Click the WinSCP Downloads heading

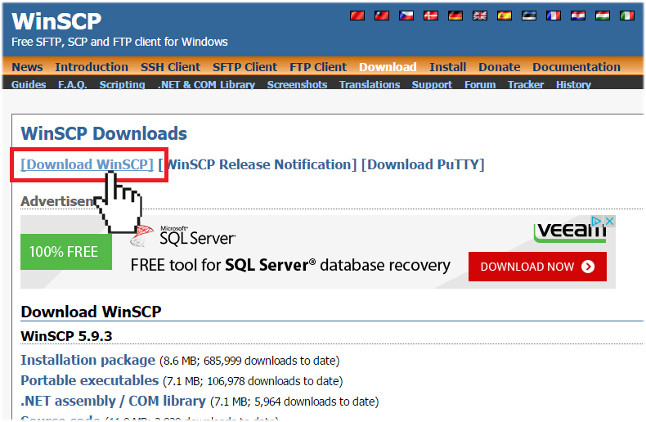[104, 133]
